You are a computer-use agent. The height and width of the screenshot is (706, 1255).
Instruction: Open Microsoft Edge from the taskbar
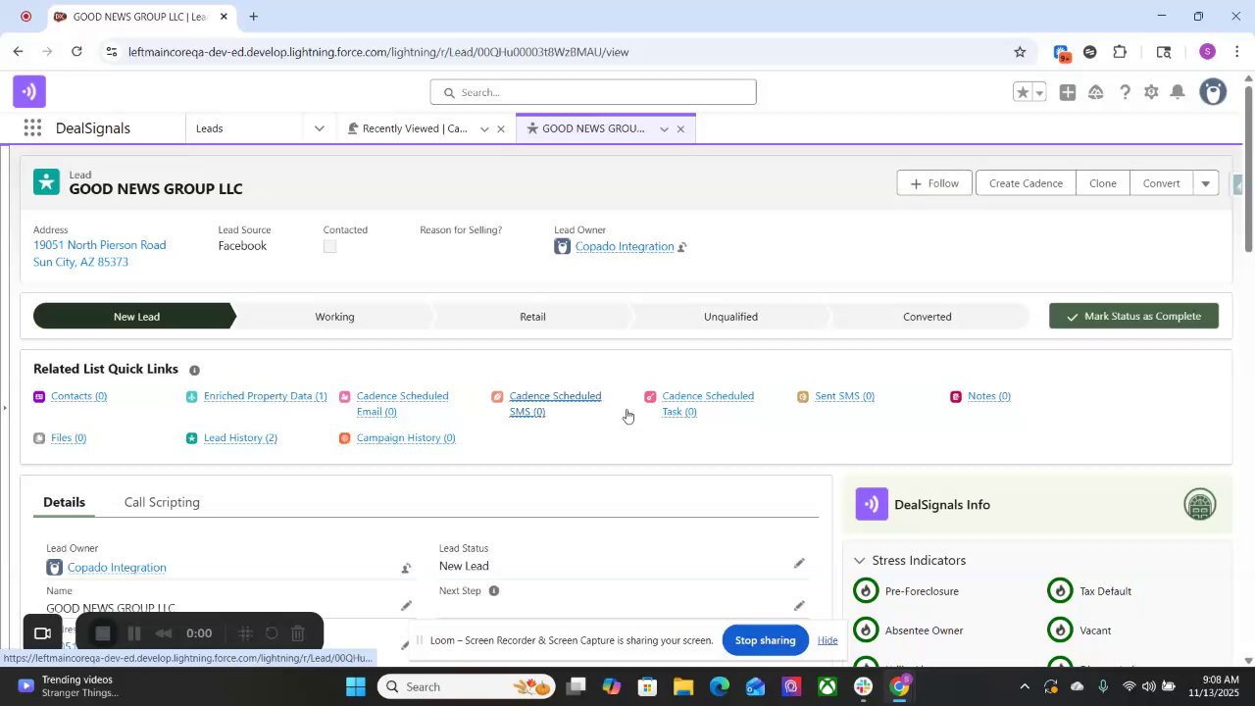coord(720,687)
